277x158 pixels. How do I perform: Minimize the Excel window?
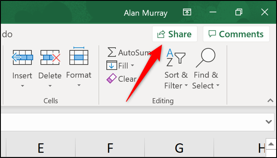coord(213,12)
